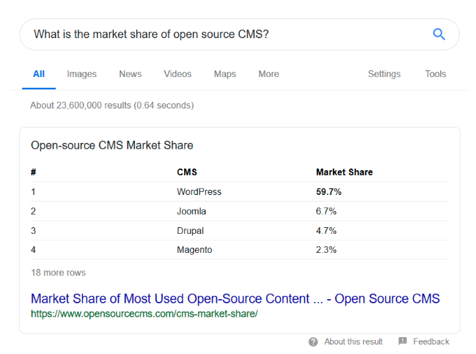The width and height of the screenshot is (476, 354).
Task: Expand the More search options menu
Action: (268, 74)
